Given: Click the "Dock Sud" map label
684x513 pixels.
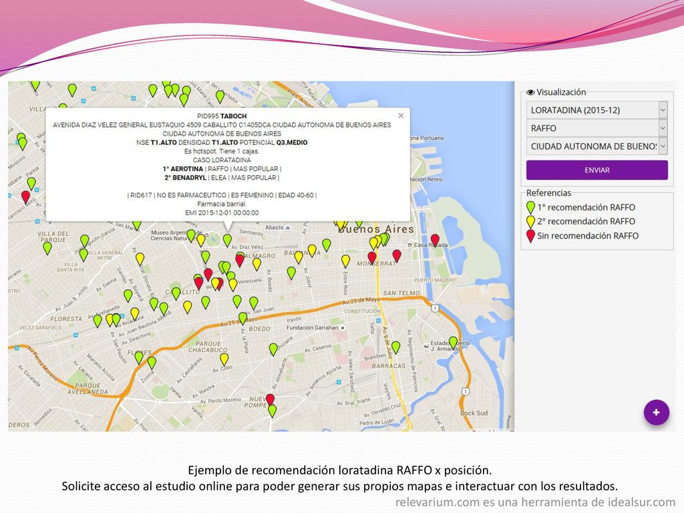Looking at the screenshot, I should (x=474, y=413).
